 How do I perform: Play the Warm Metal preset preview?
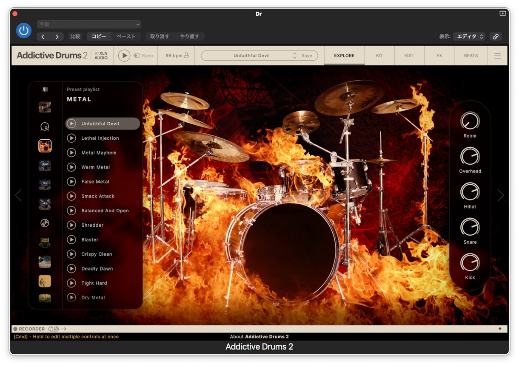point(71,167)
